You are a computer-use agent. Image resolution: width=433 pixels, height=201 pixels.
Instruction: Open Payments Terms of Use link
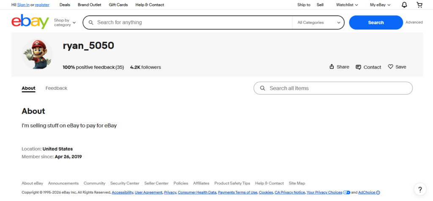(x=238, y=193)
